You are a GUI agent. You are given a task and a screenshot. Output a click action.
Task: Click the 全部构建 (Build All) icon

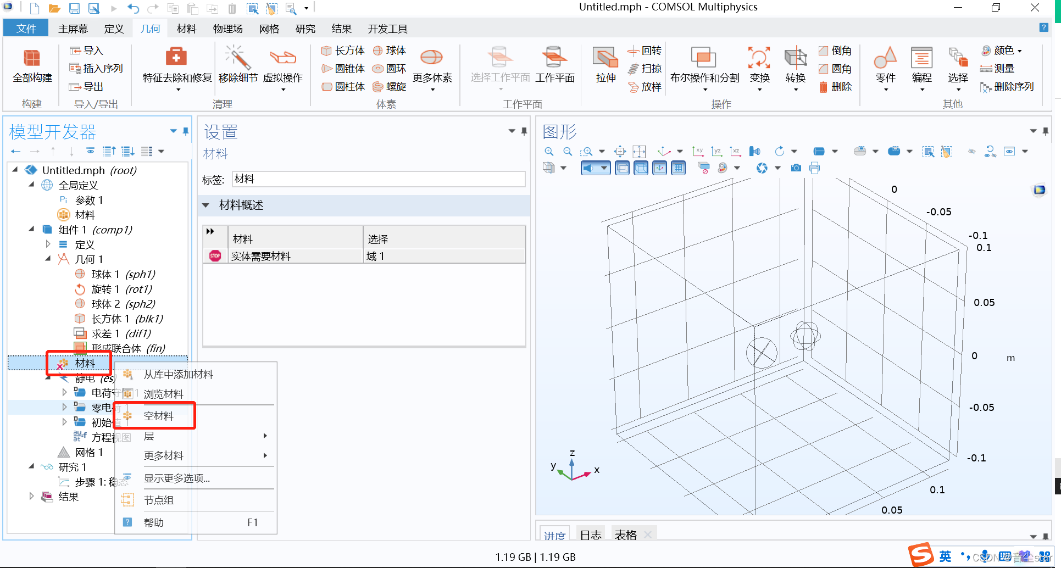[32, 58]
